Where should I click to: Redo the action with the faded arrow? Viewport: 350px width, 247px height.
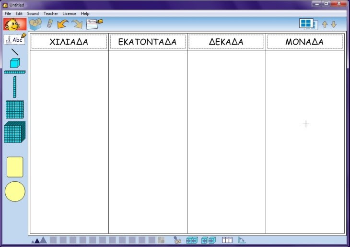[77, 24]
